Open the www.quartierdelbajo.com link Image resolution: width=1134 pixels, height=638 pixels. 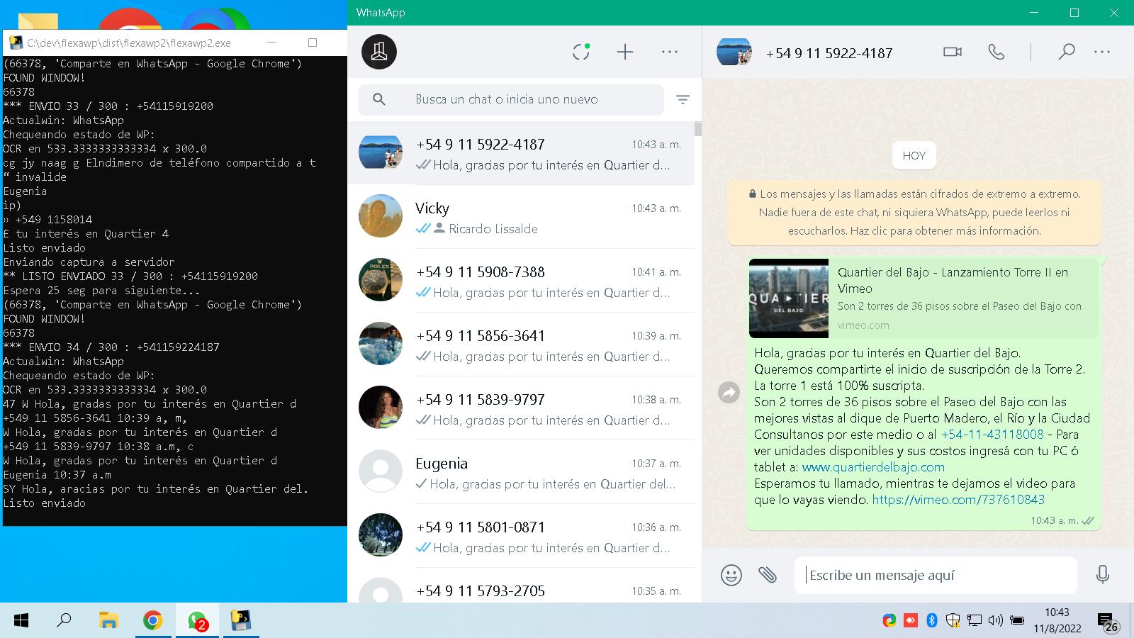click(873, 467)
